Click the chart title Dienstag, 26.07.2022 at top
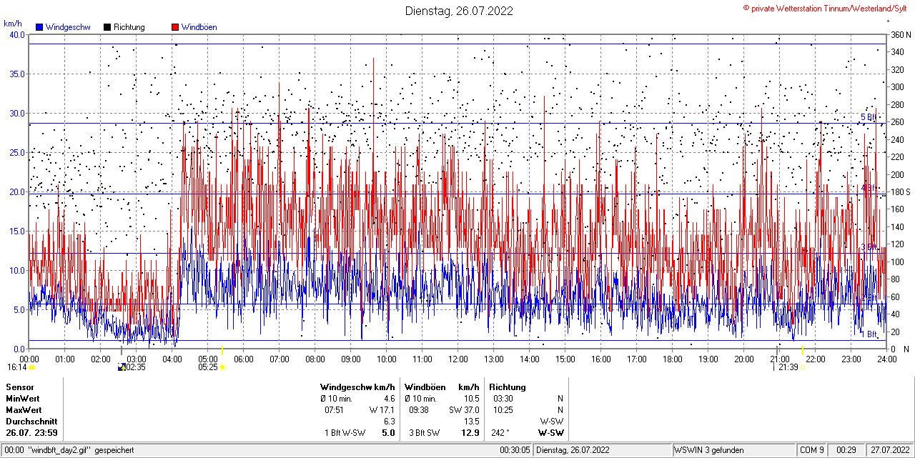 (x=459, y=11)
